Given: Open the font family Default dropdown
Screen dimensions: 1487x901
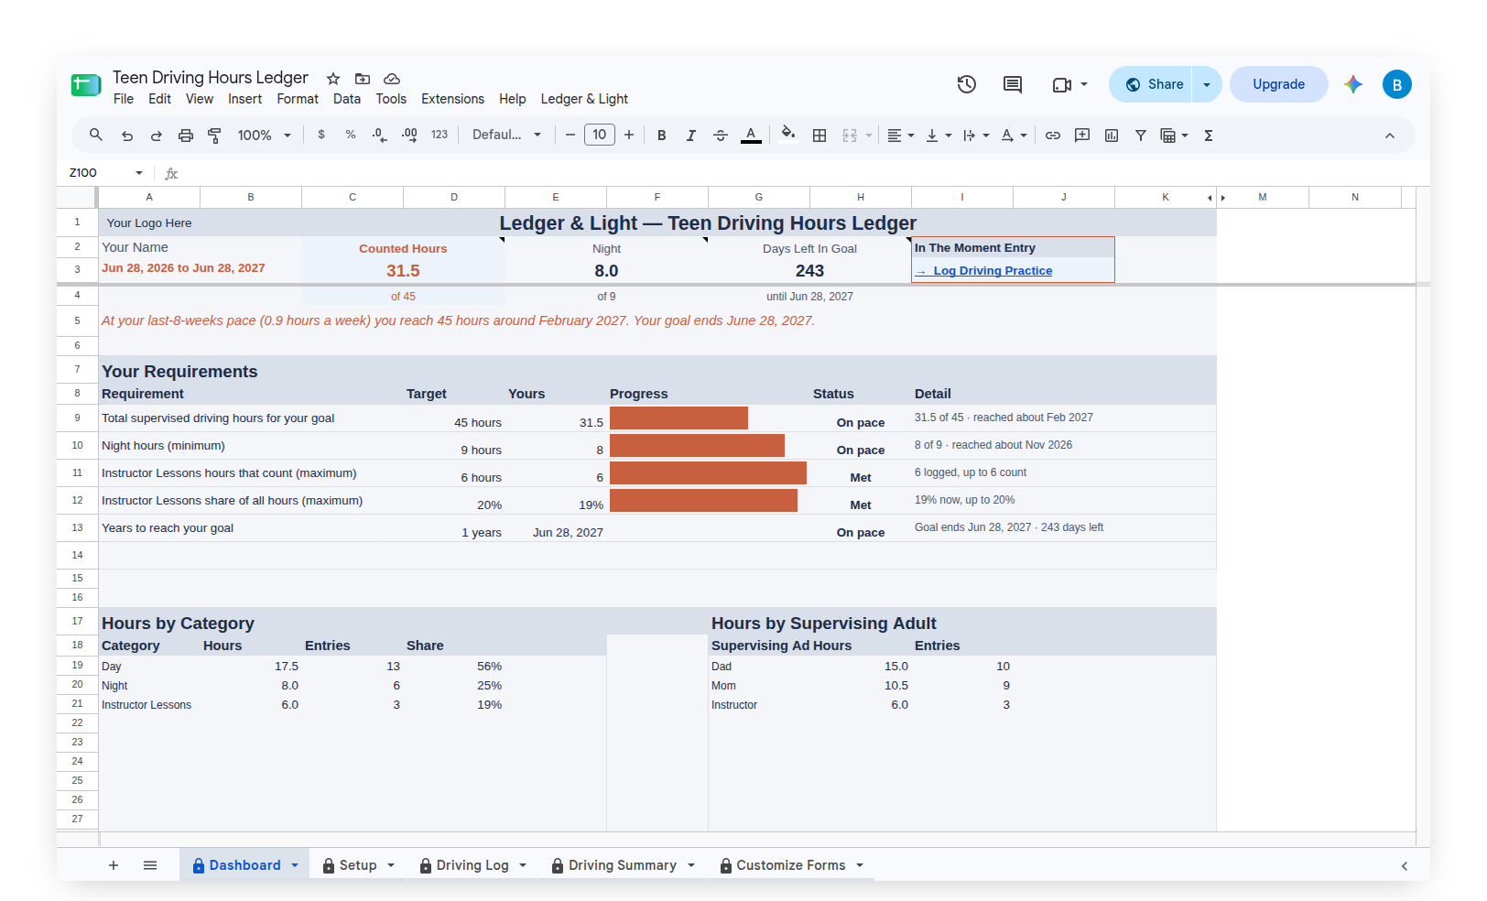Looking at the screenshot, I should 506,135.
